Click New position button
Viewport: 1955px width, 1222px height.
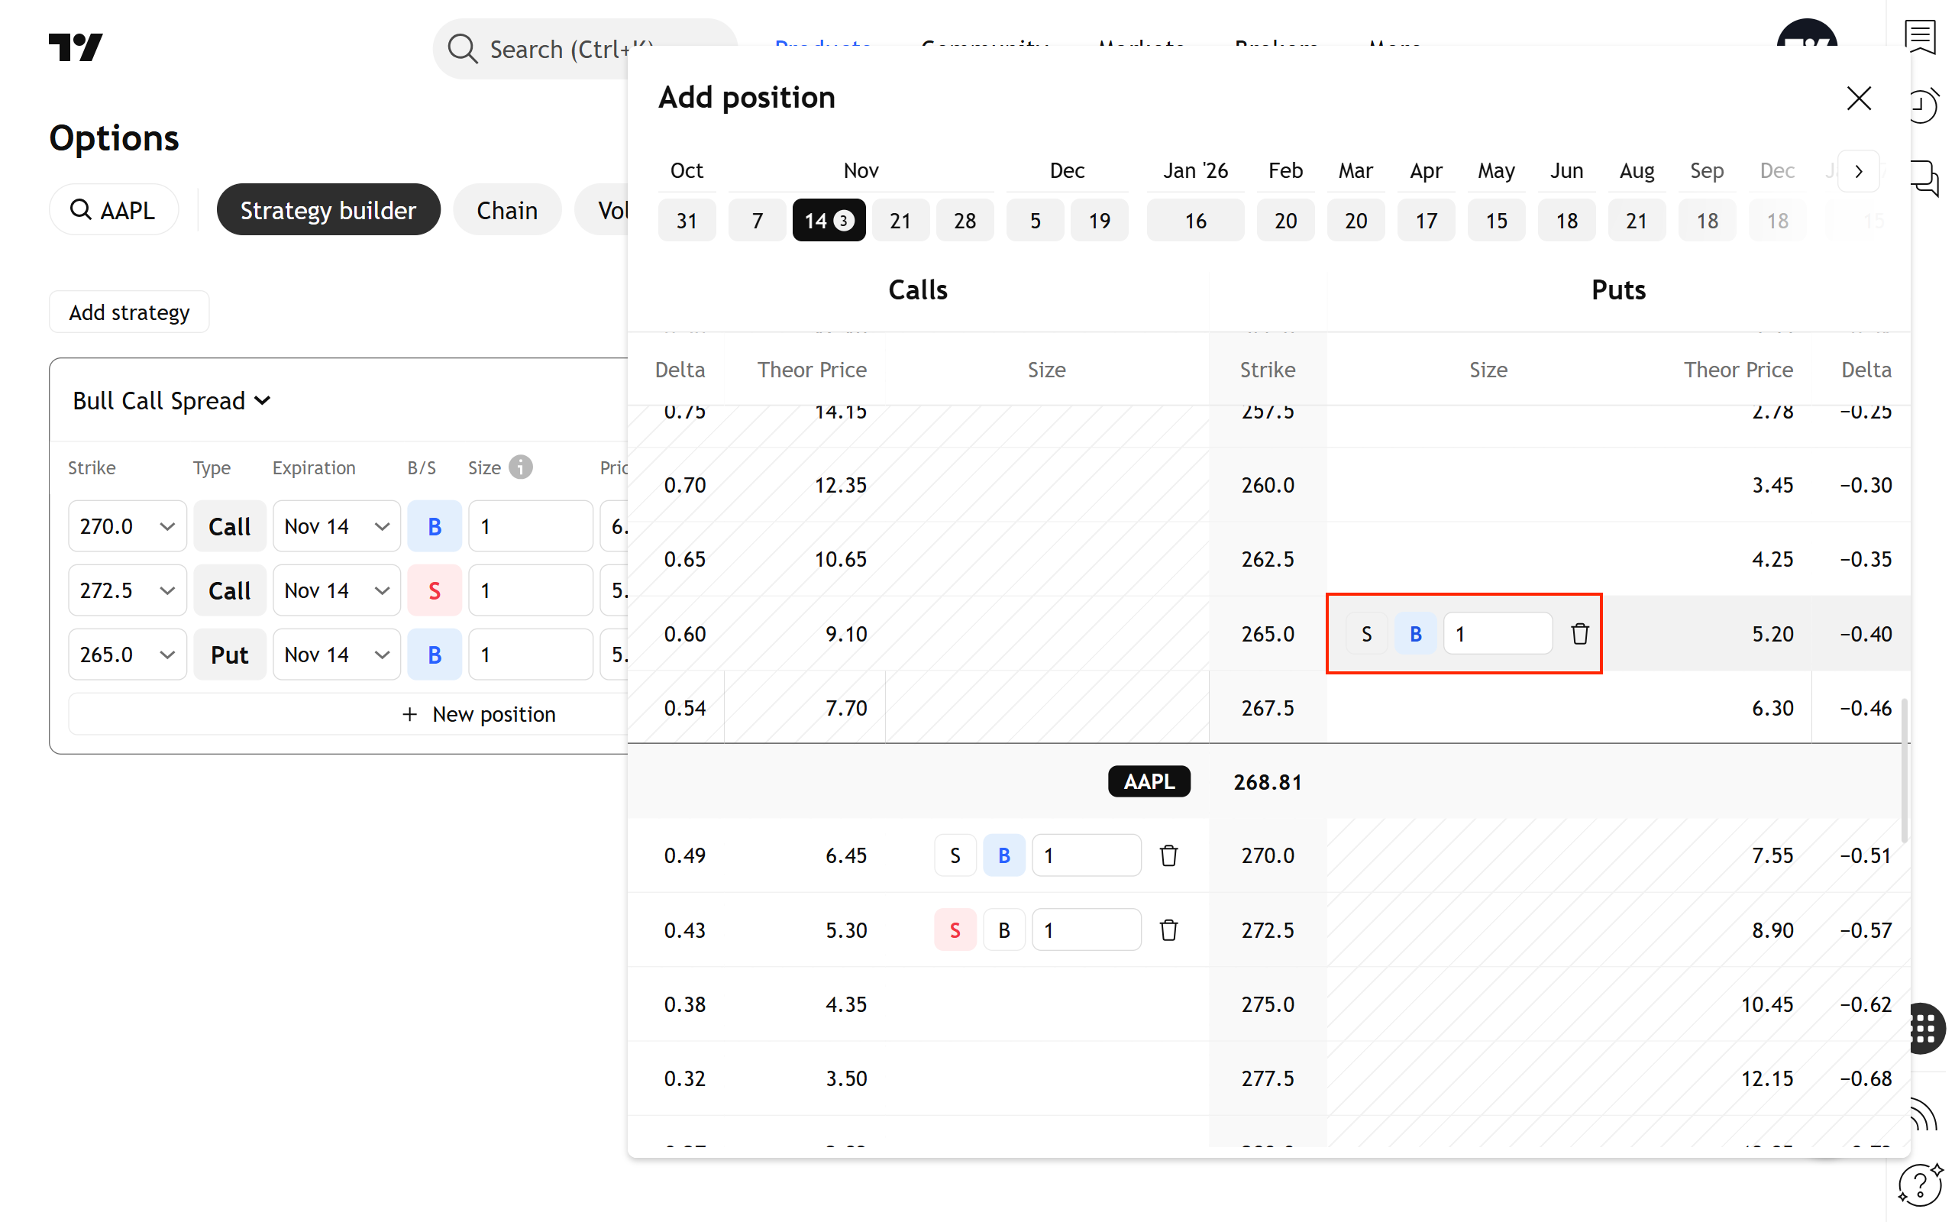pos(478,714)
